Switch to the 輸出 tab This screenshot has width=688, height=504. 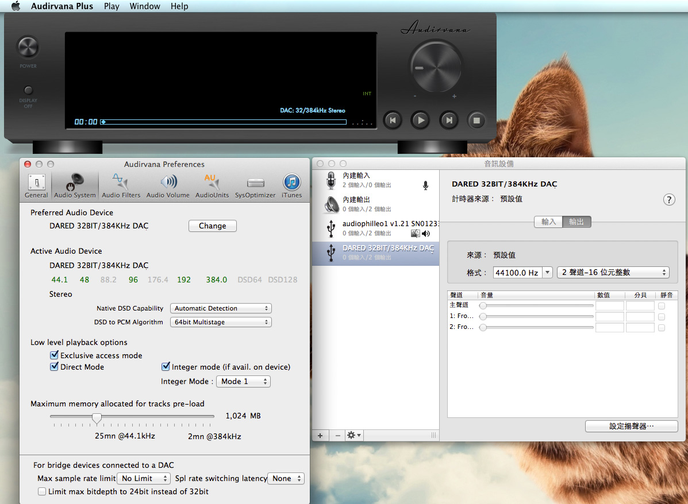576,222
